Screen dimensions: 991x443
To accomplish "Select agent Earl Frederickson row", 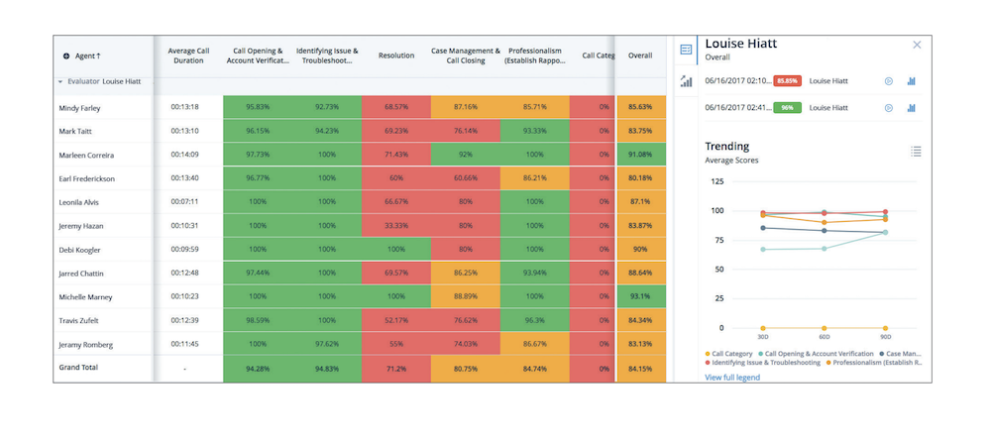I will pos(86,178).
